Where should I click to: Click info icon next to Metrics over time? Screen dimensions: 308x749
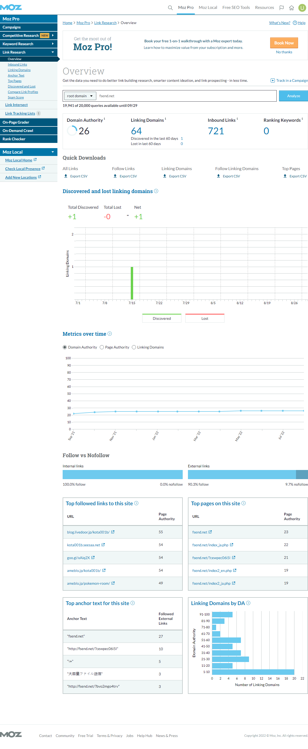coord(110,334)
